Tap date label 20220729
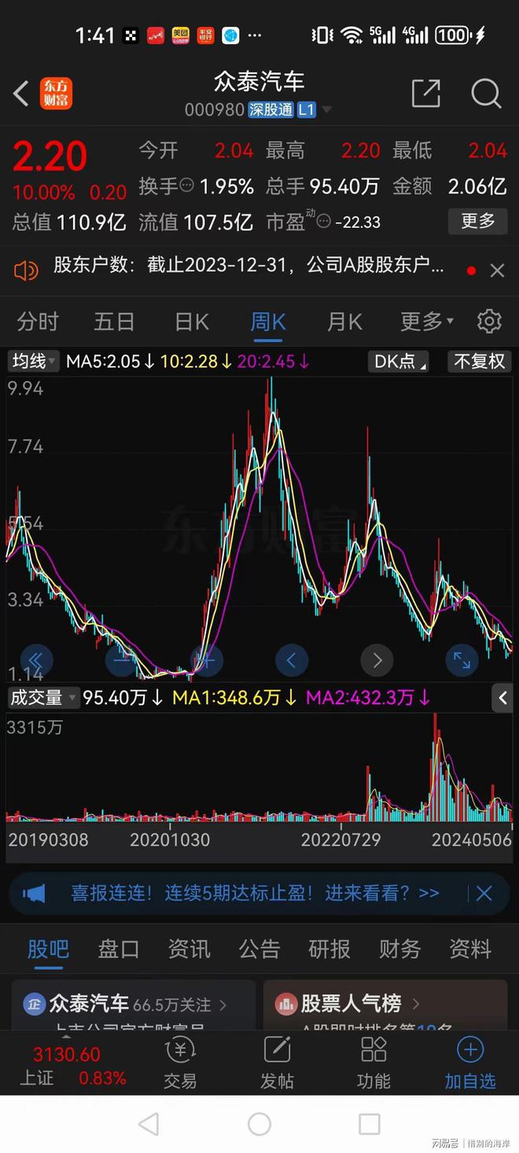The height and width of the screenshot is (1153, 519). pos(340,839)
